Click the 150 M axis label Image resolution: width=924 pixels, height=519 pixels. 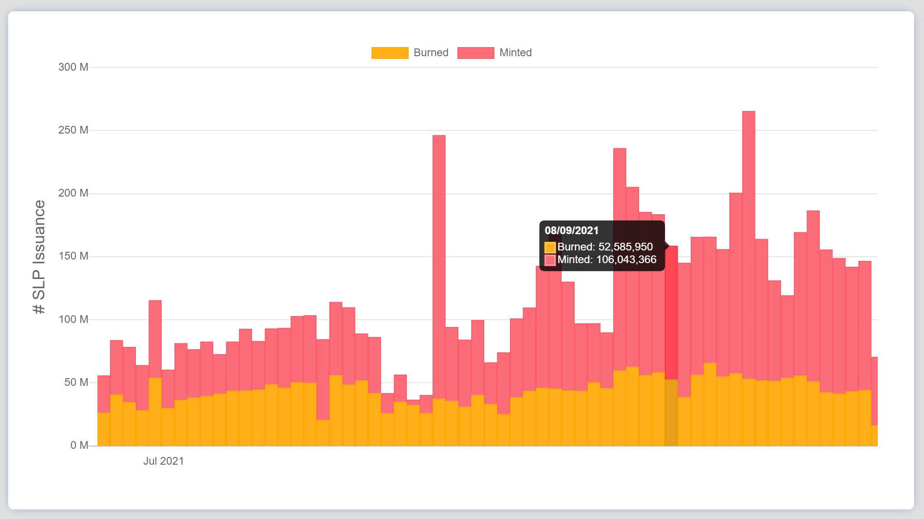point(73,256)
